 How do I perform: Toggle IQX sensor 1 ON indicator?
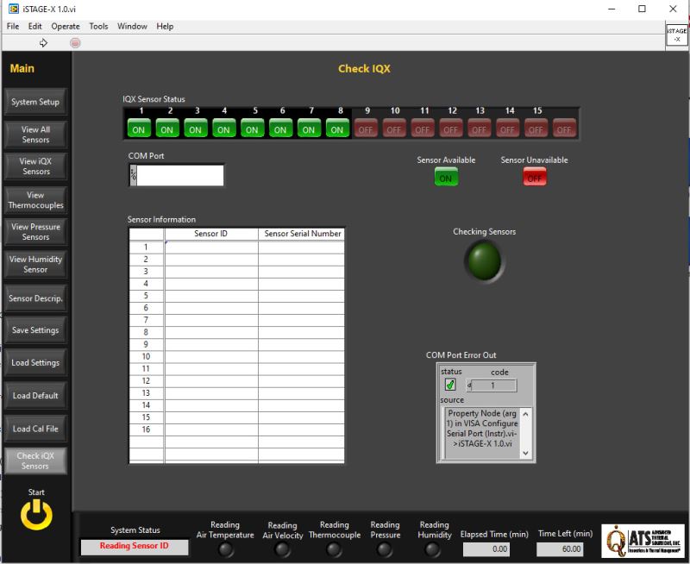(139, 128)
